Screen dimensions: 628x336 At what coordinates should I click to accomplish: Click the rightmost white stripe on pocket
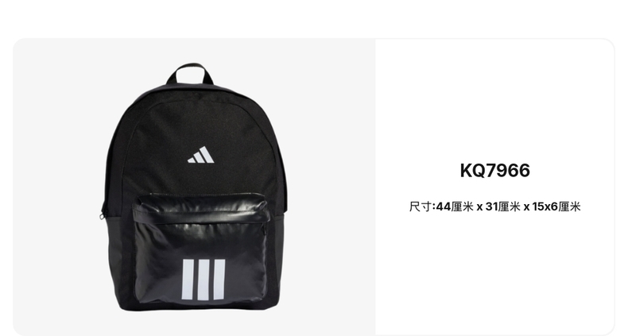[x=219, y=280]
